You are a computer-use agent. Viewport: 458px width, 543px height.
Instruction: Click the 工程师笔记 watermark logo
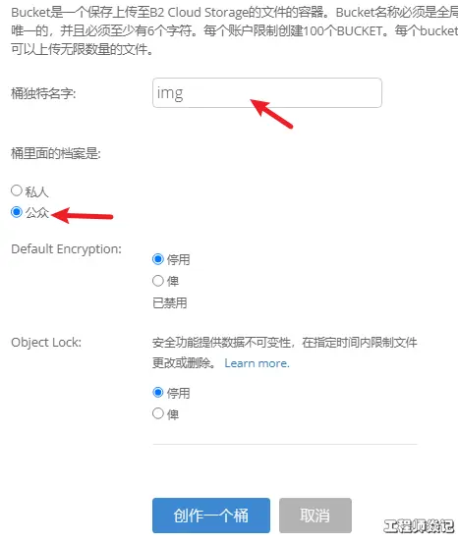pos(419,526)
